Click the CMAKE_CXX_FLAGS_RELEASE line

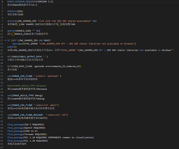[x=37, y=115]
